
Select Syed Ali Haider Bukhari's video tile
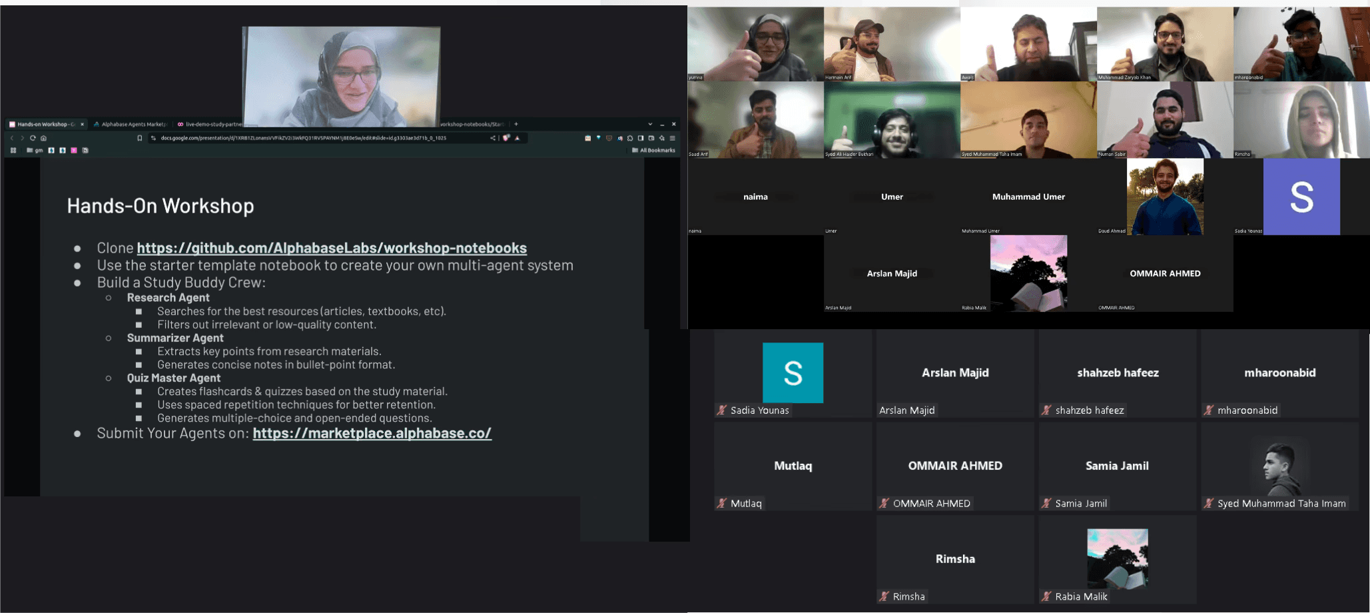click(x=892, y=120)
